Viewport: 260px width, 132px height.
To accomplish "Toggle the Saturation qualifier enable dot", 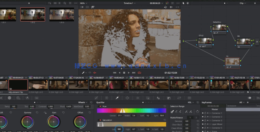I will (100, 120).
